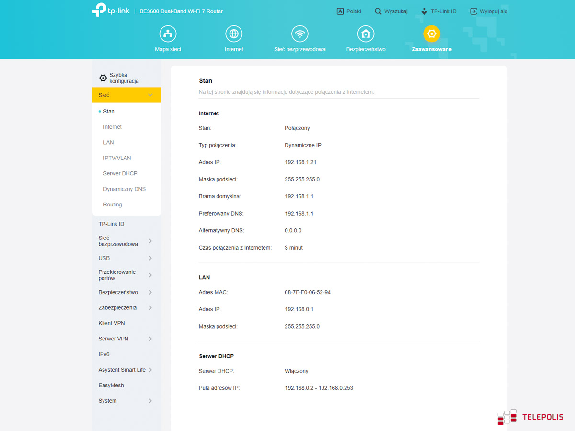Open TP-Link ID in top bar
The image size is (575, 431).
pyautogui.click(x=438, y=11)
